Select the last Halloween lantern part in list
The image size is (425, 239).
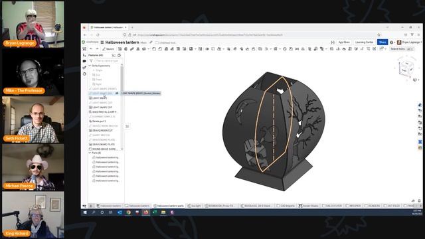coord(106,181)
